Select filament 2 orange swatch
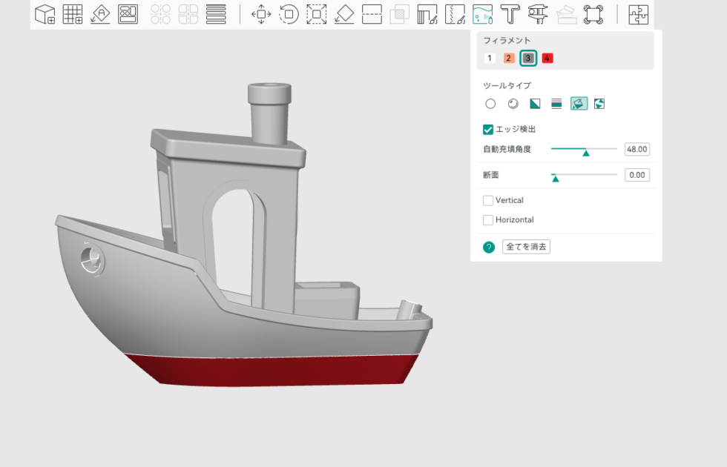This screenshot has height=467, width=727. (509, 58)
